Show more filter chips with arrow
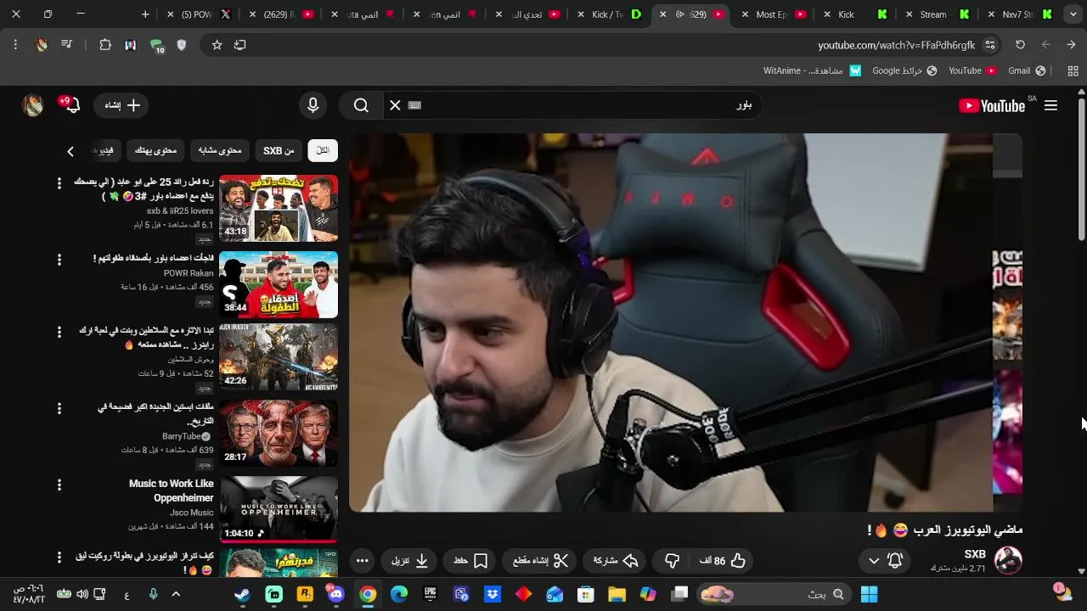The width and height of the screenshot is (1087, 611). [x=70, y=151]
